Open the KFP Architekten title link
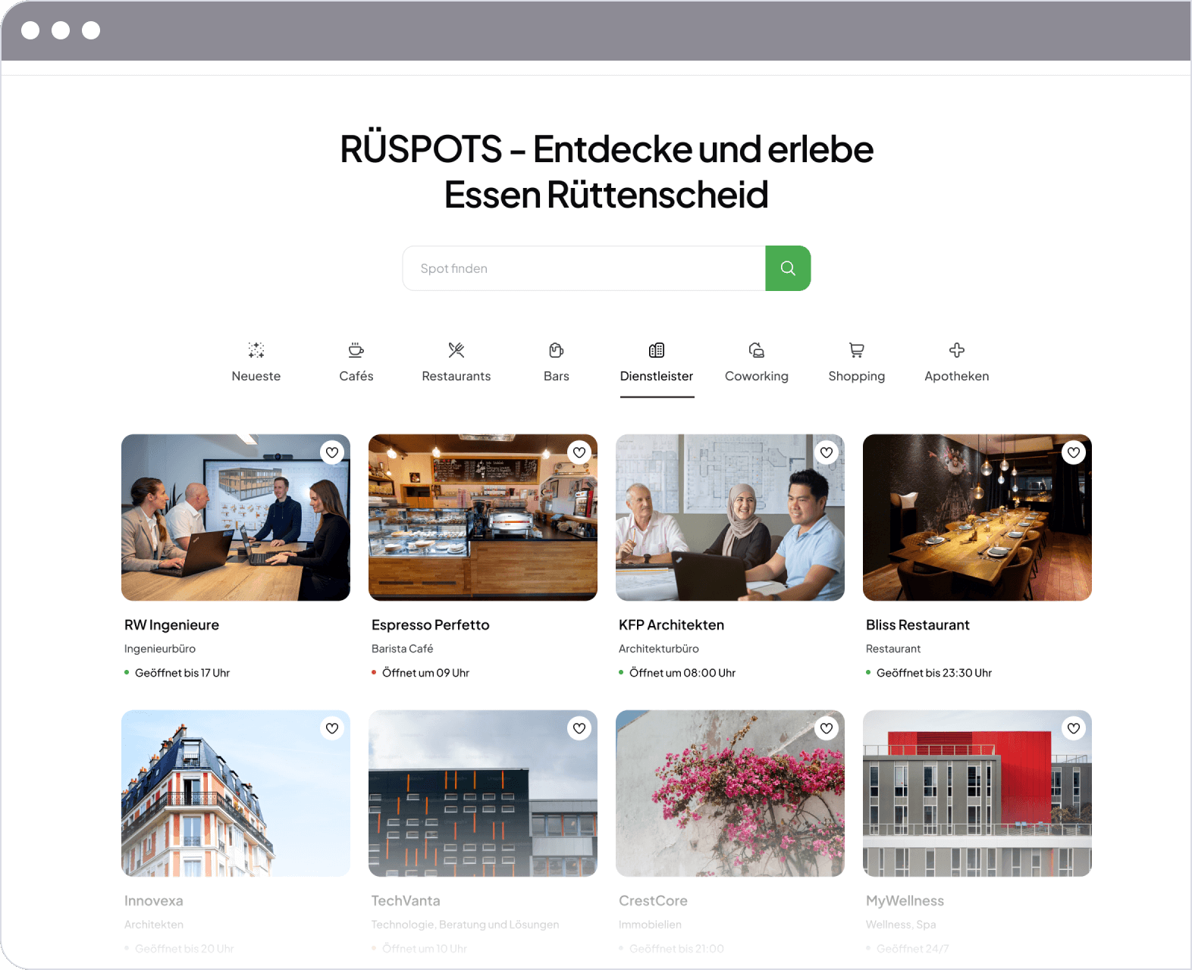1192x970 pixels. [671, 624]
